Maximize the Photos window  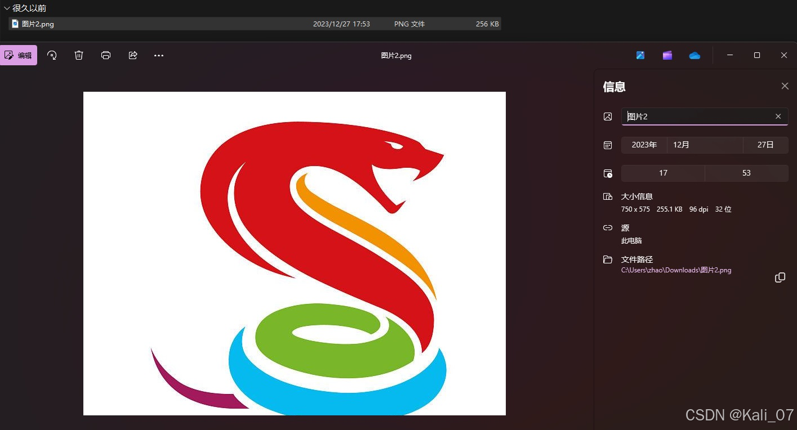[757, 55]
